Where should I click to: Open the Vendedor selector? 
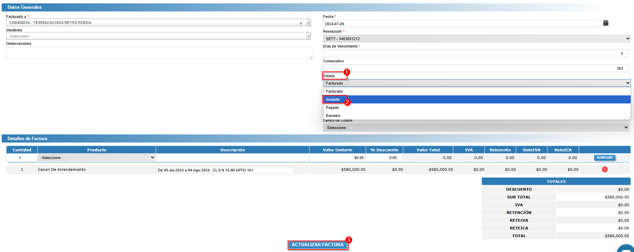point(158,36)
